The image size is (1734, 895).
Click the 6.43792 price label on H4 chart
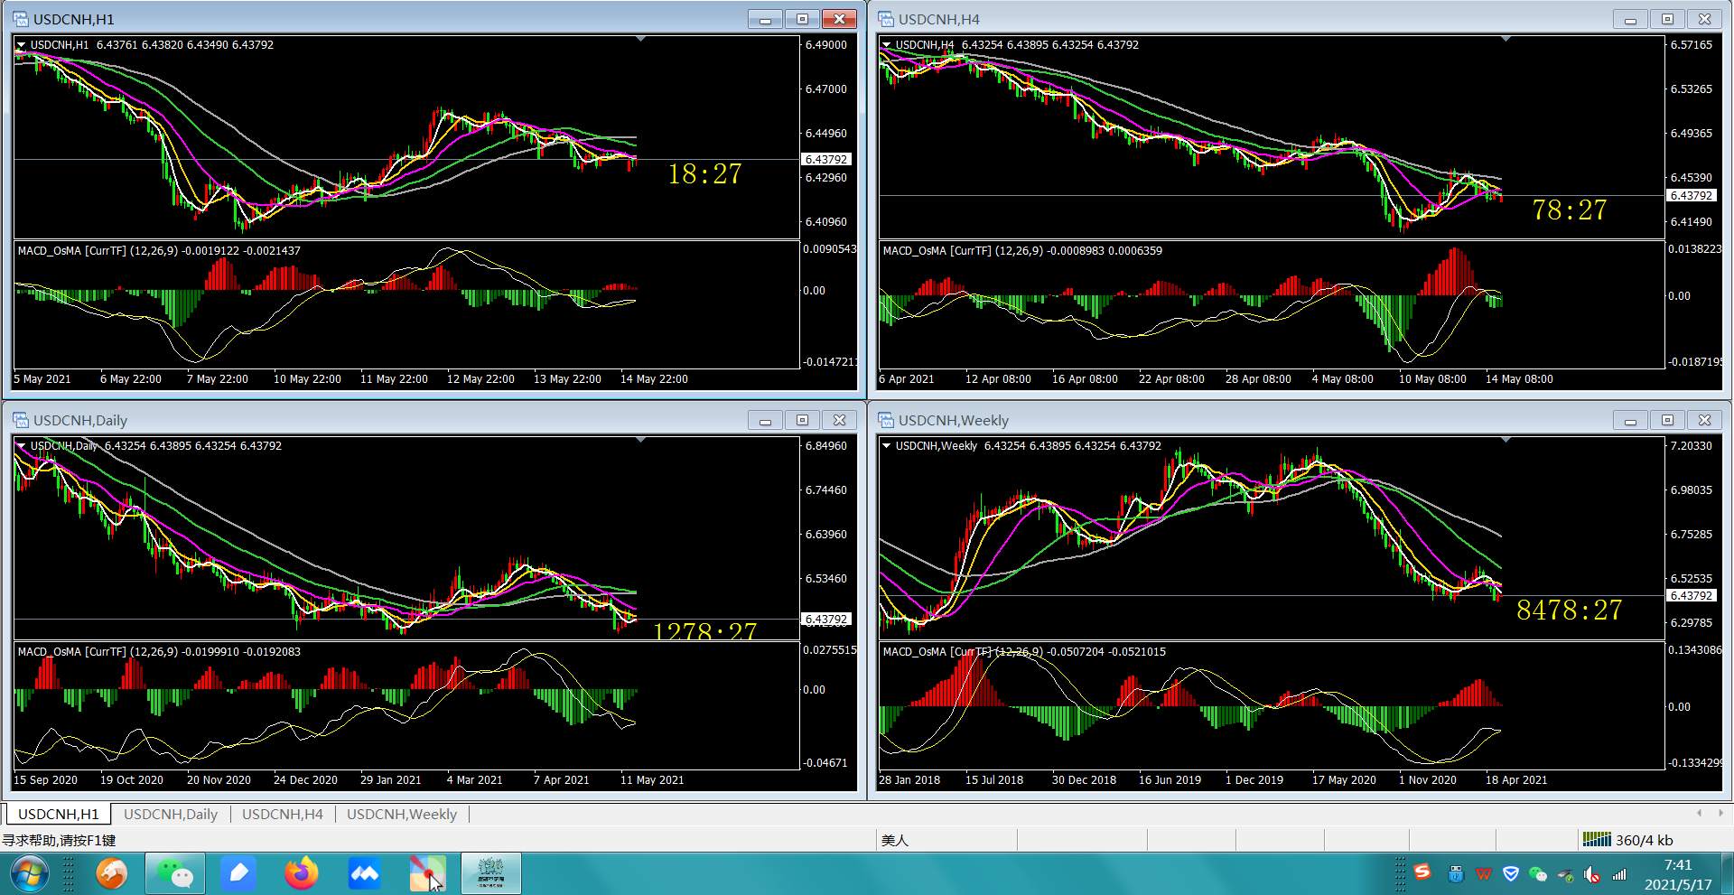click(1692, 195)
